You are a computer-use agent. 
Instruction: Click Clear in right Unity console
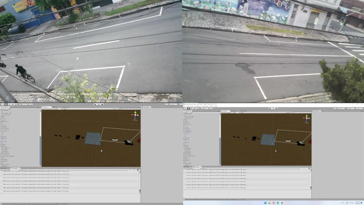pyautogui.click(x=185, y=169)
